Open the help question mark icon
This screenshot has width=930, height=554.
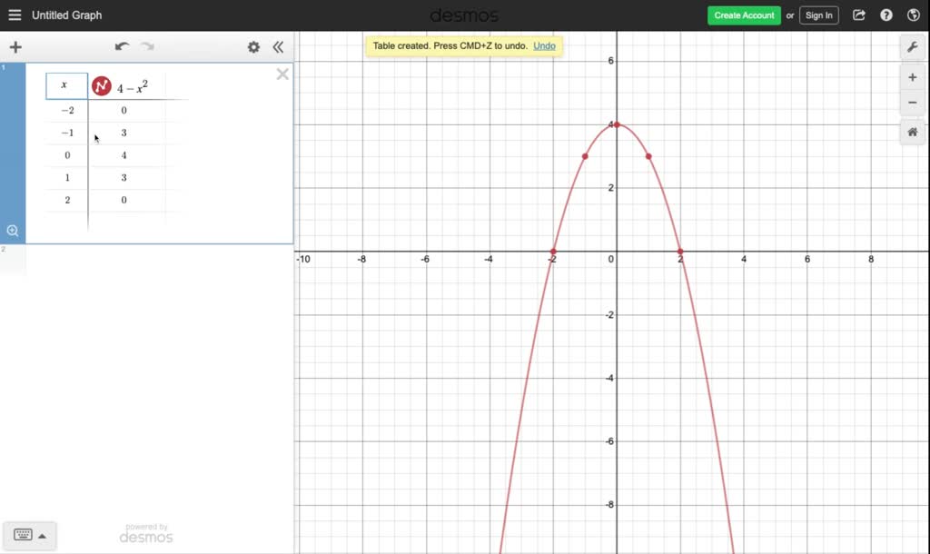coord(885,15)
